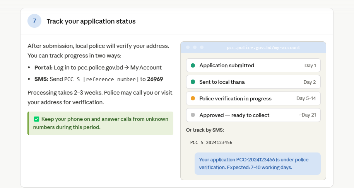Select the Application submitted status row
This screenshot has height=188, width=354.
tap(253, 65)
